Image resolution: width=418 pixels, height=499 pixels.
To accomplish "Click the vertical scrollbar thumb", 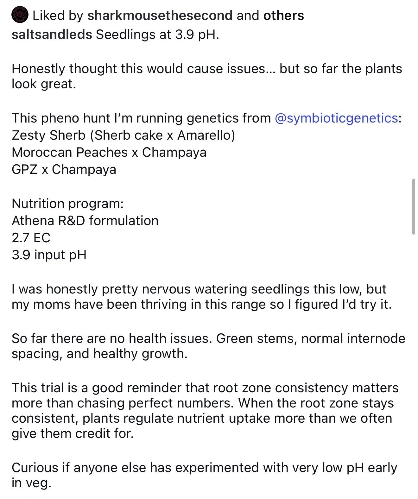I will click(413, 206).
